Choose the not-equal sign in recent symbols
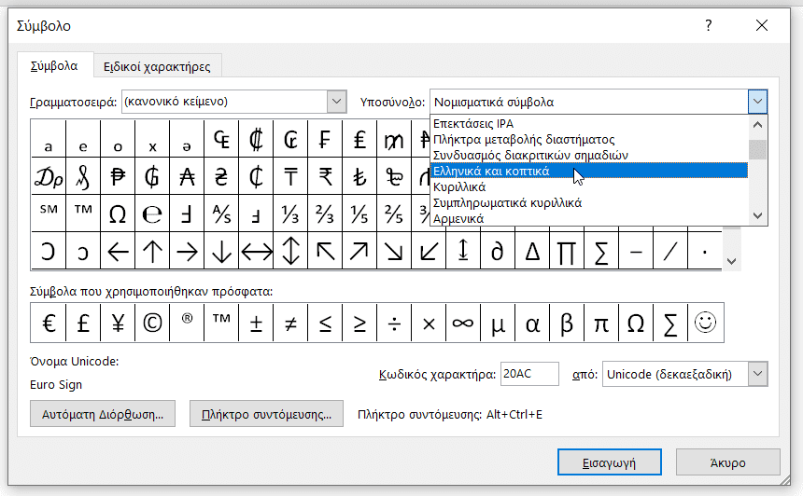Image resolution: width=803 pixels, height=496 pixels. click(290, 323)
